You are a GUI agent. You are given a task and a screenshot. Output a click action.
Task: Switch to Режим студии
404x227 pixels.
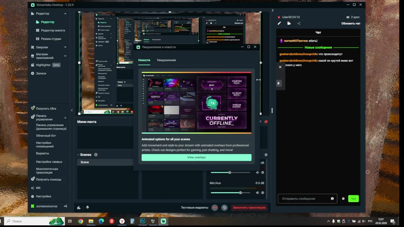click(51, 39)
